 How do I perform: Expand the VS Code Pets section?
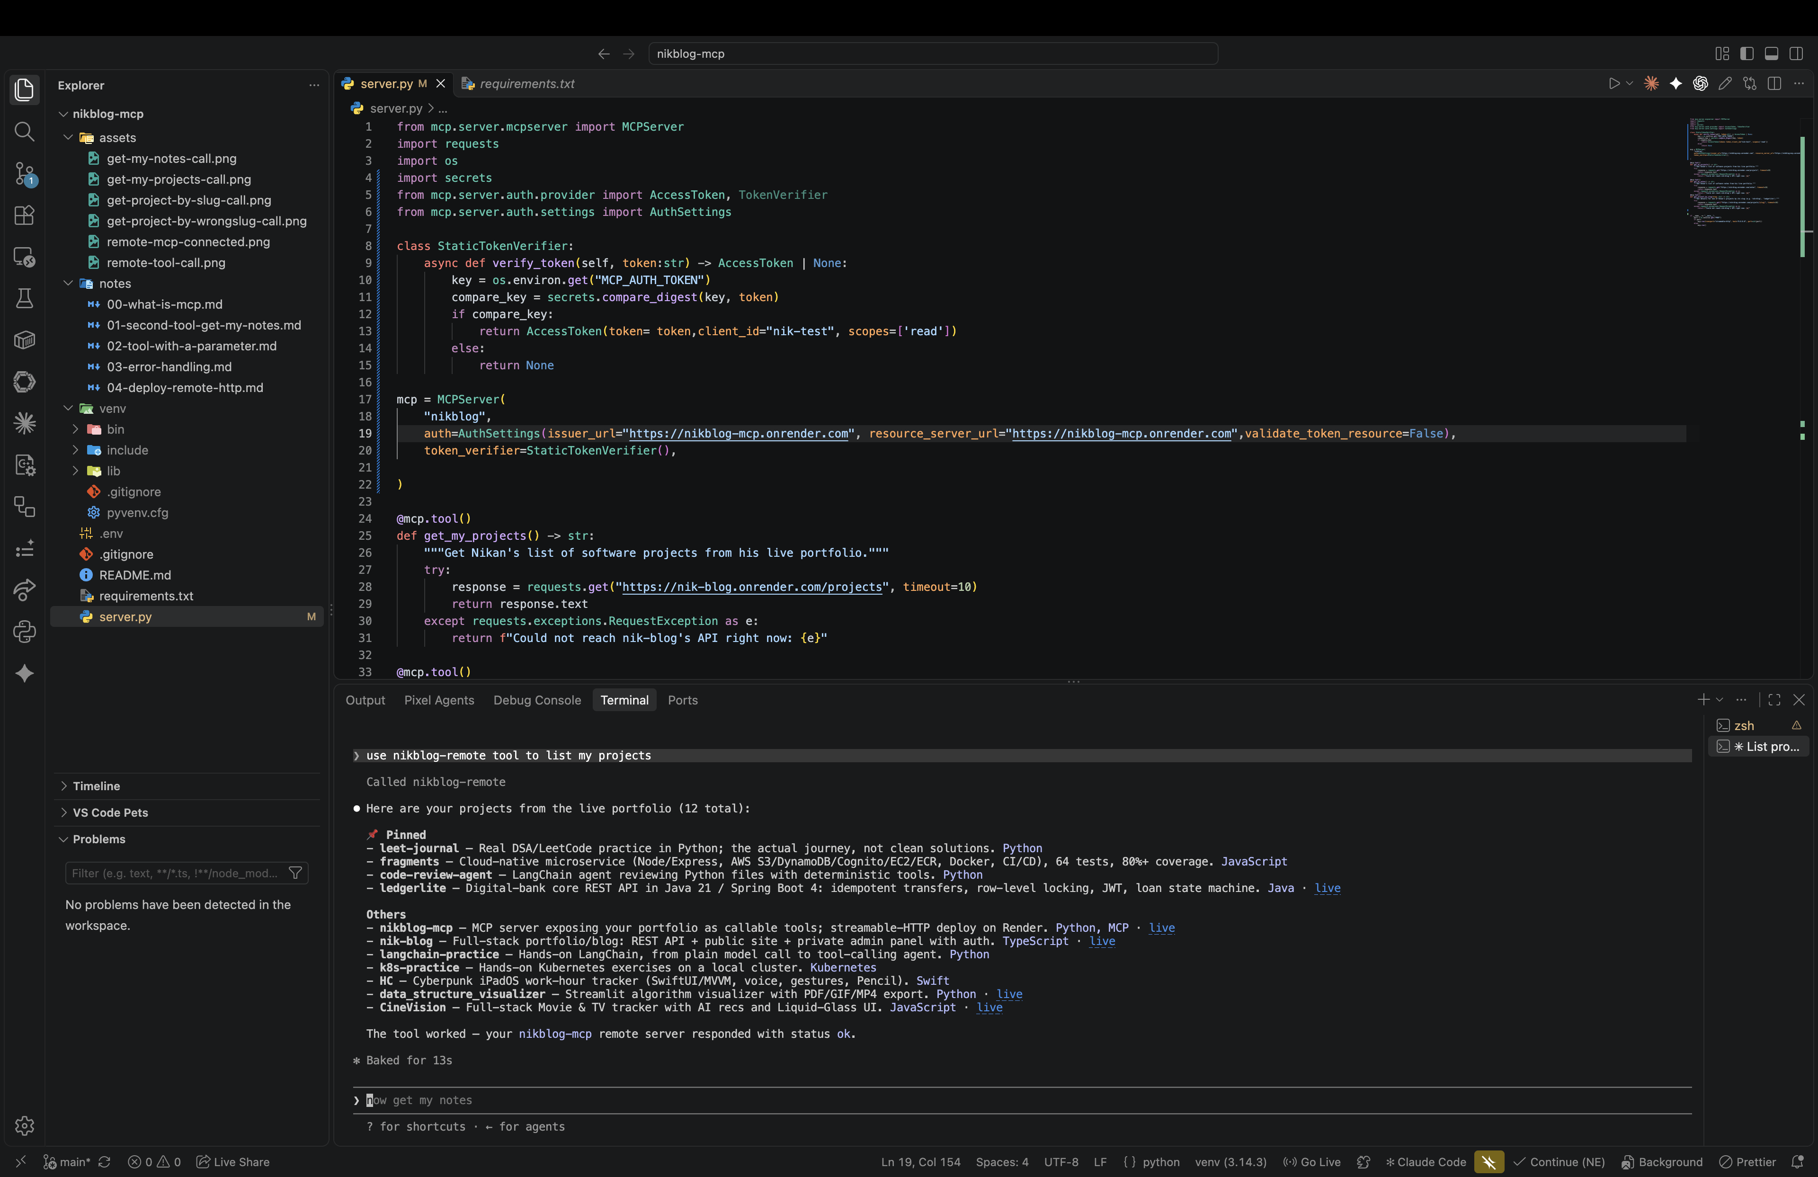(110, 812)
